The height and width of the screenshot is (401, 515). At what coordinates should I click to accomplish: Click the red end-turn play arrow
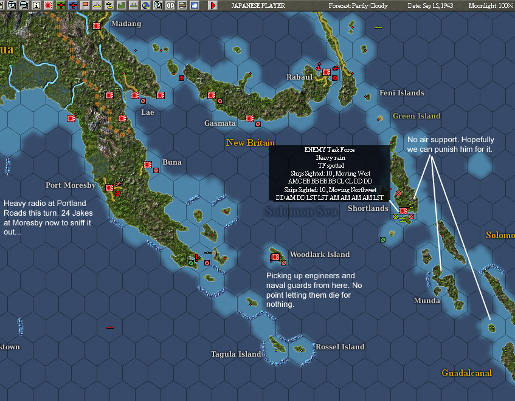click(x=213, y=5)
